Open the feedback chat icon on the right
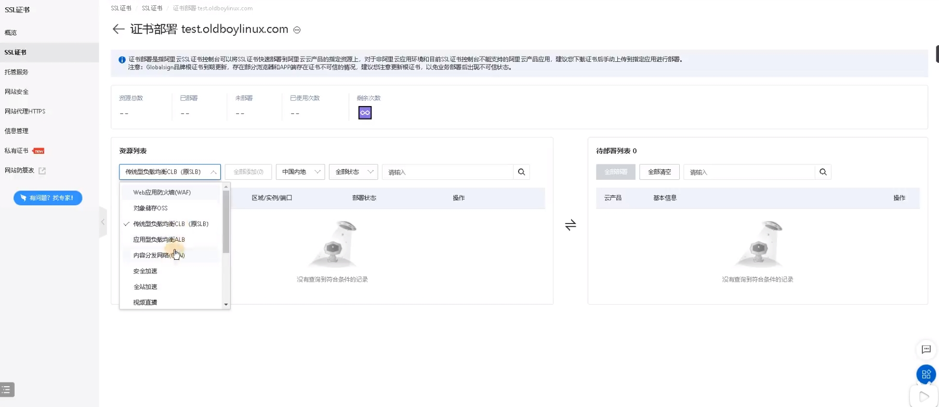This screenshot has height=407, width=939. tap(926, 349)
